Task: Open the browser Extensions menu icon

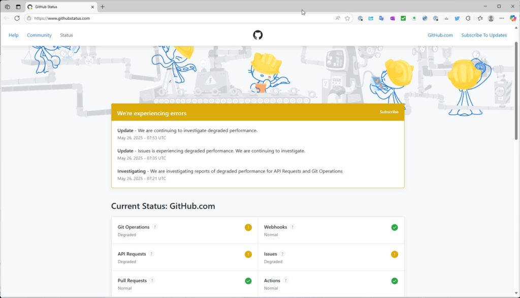Action: tap(468, 18)
